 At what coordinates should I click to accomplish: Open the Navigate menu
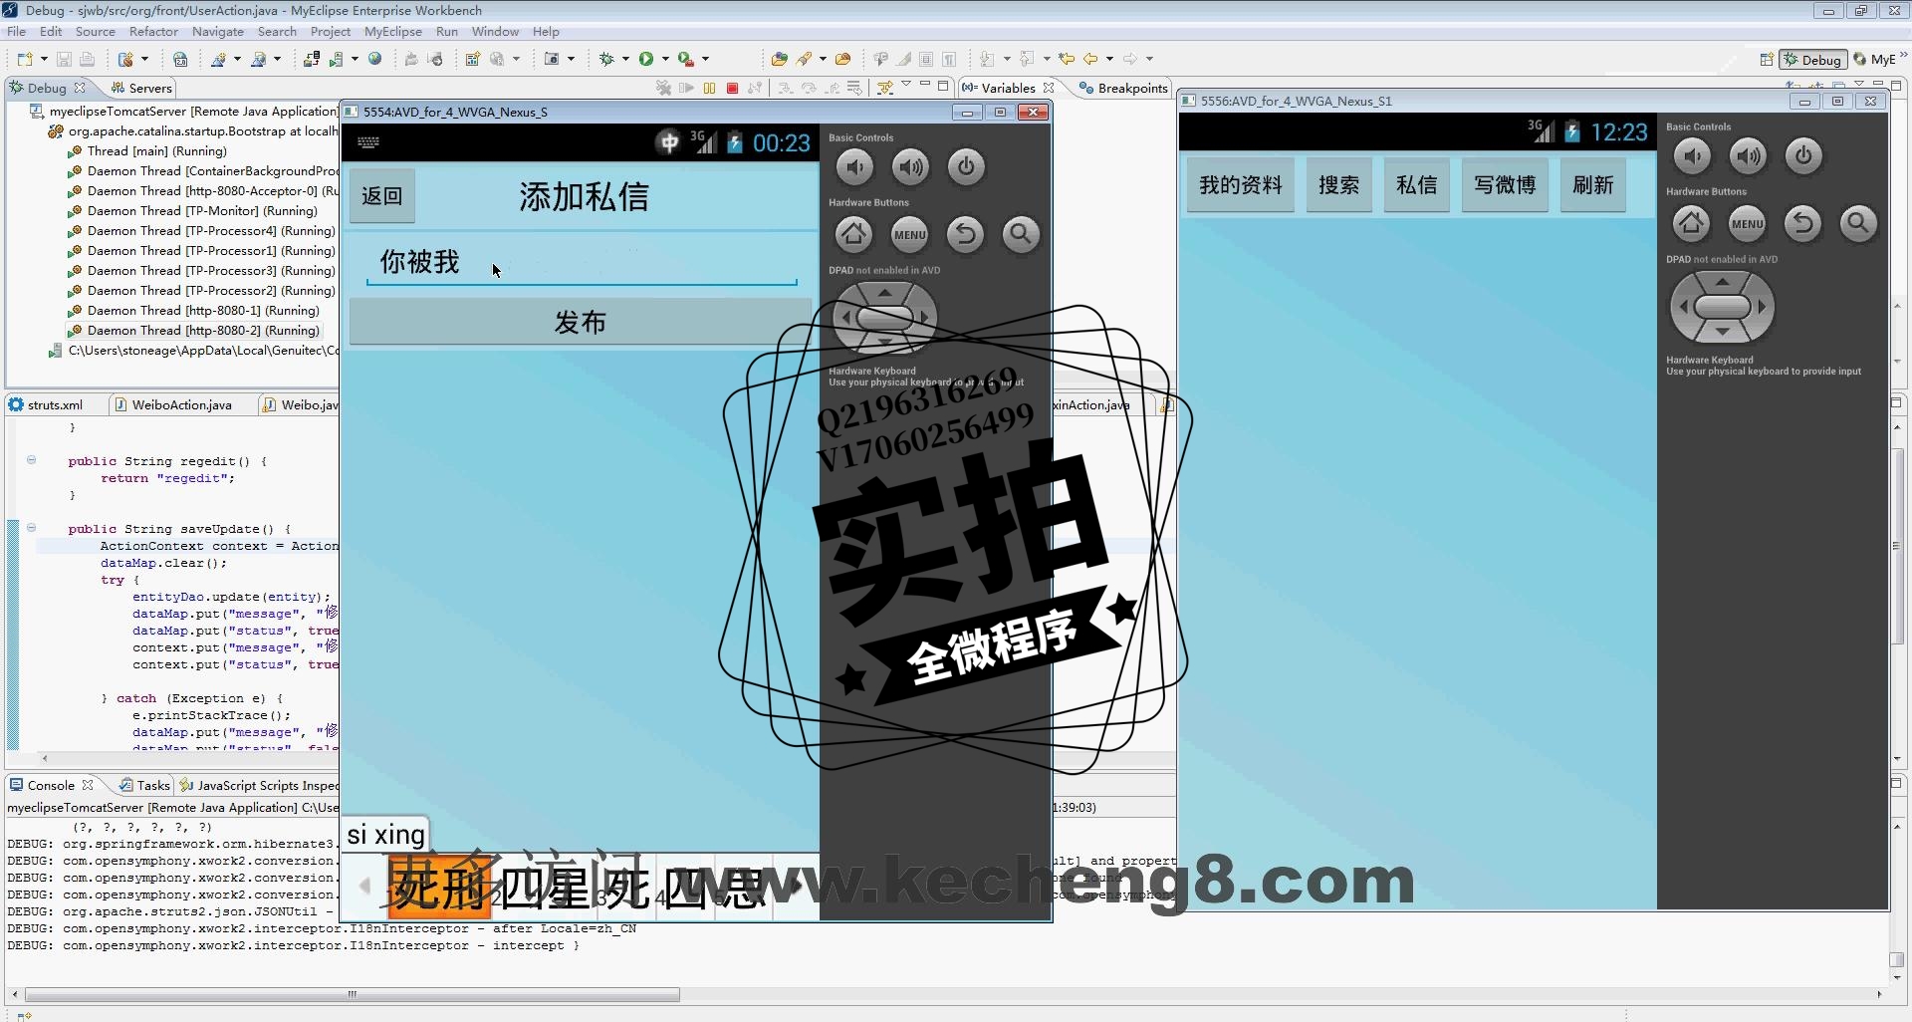218,31
